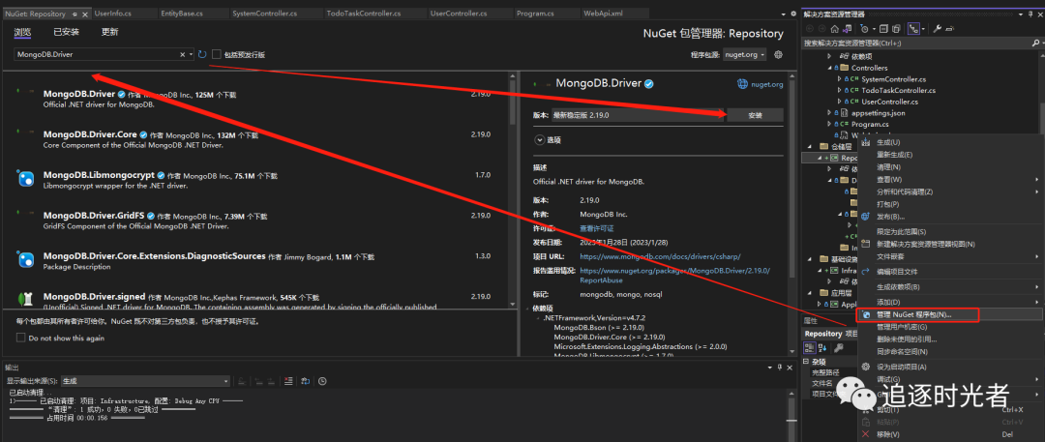Click the 安装 install button
Screen dimensions: 1045x442
[x=755, y=115]
